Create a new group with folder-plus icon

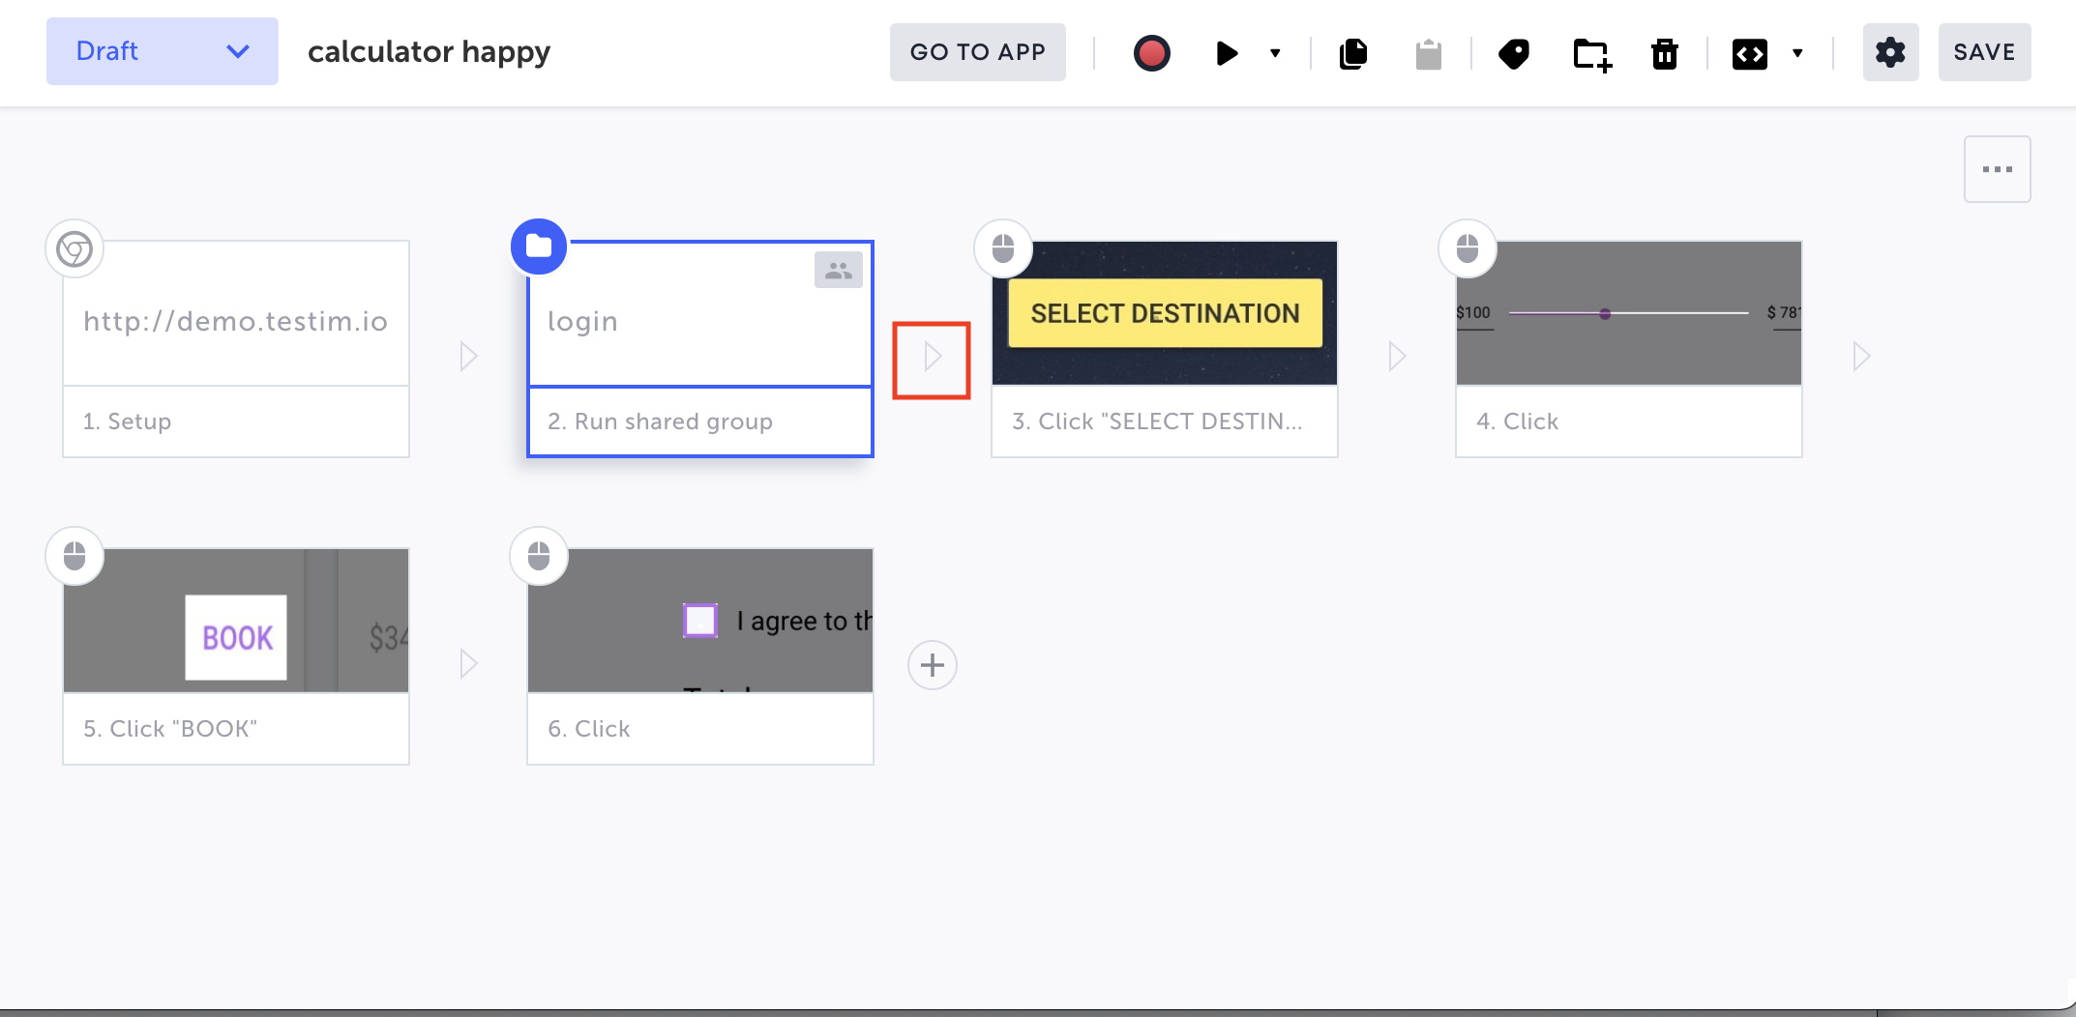[1592, 54]
